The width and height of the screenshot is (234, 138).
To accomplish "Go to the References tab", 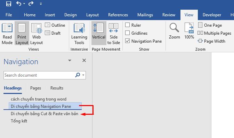I will pyautogui.click(x=118, y=15).
